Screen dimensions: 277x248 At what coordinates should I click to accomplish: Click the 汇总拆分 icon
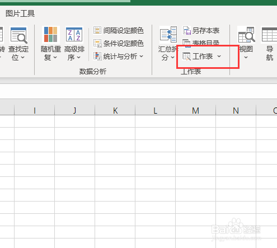pyautogui.click(x=168, y=35)
